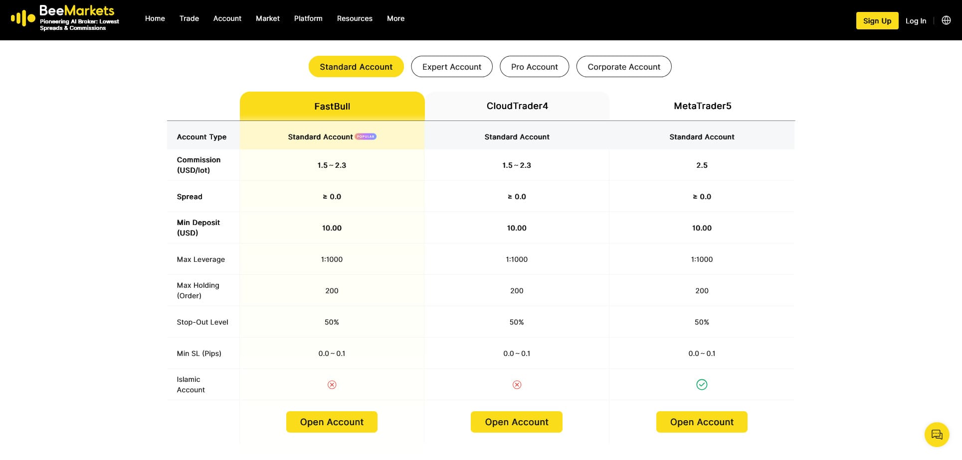Click CloudTrader4 max leverage 1:1000 value
The width and height of the screenshot is (962, 460).
(x=517, y=259)
